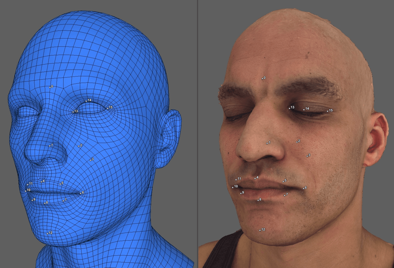Click point 13 at wireframe inner eye corner

tap(73, 112)
